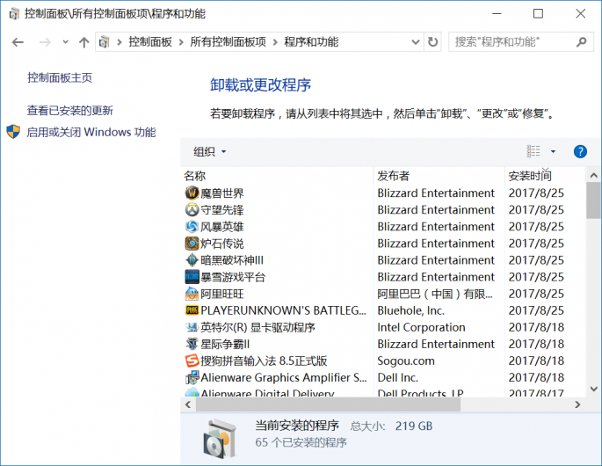Open the 组织 (Organize) dropdown menu

tap(209, 152)
